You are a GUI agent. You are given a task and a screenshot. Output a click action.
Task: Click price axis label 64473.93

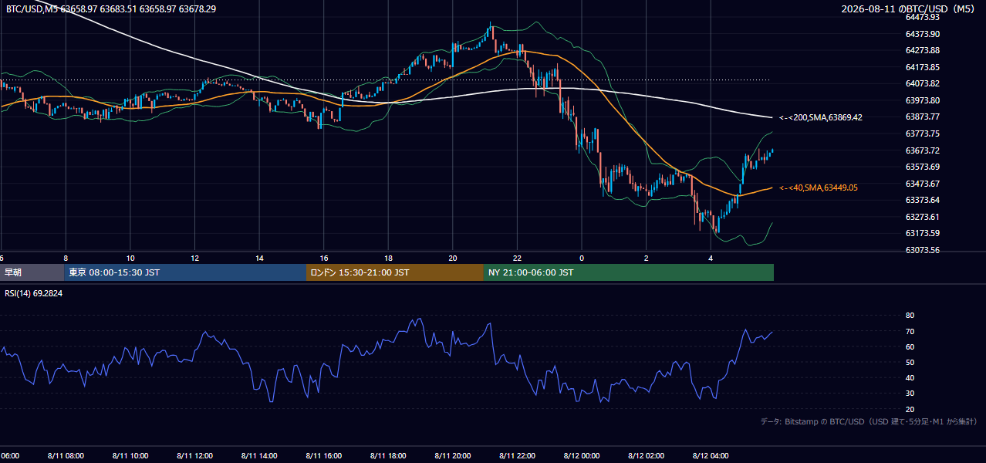(x=922, y=17)
